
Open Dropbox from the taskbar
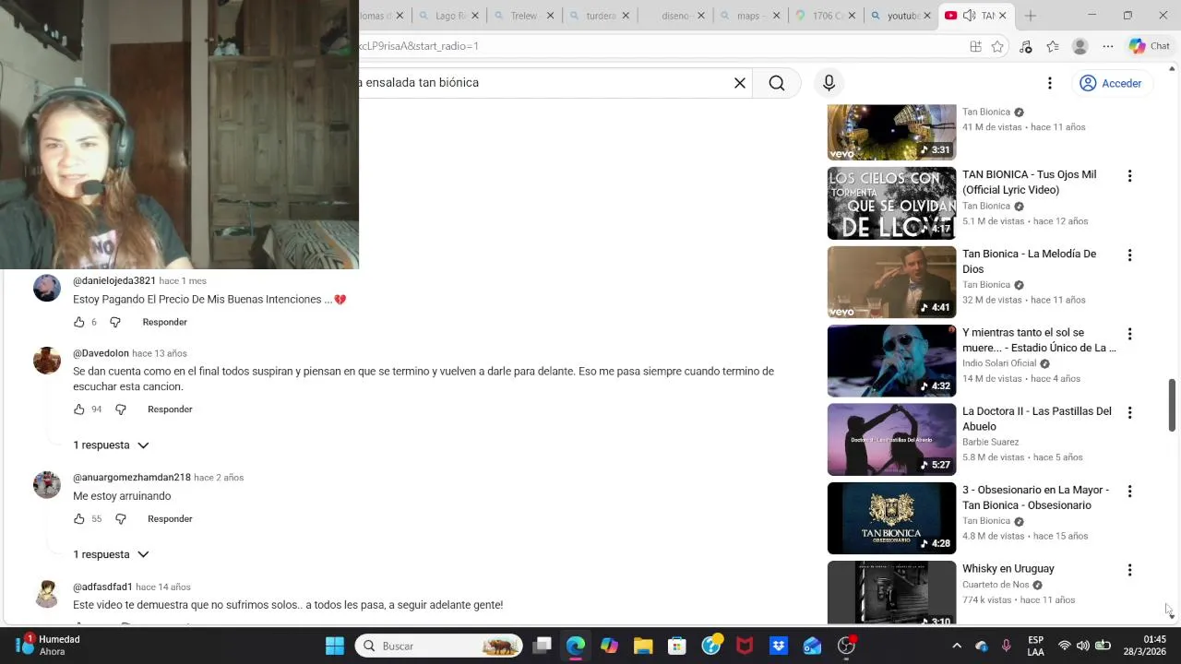point(779,646)
